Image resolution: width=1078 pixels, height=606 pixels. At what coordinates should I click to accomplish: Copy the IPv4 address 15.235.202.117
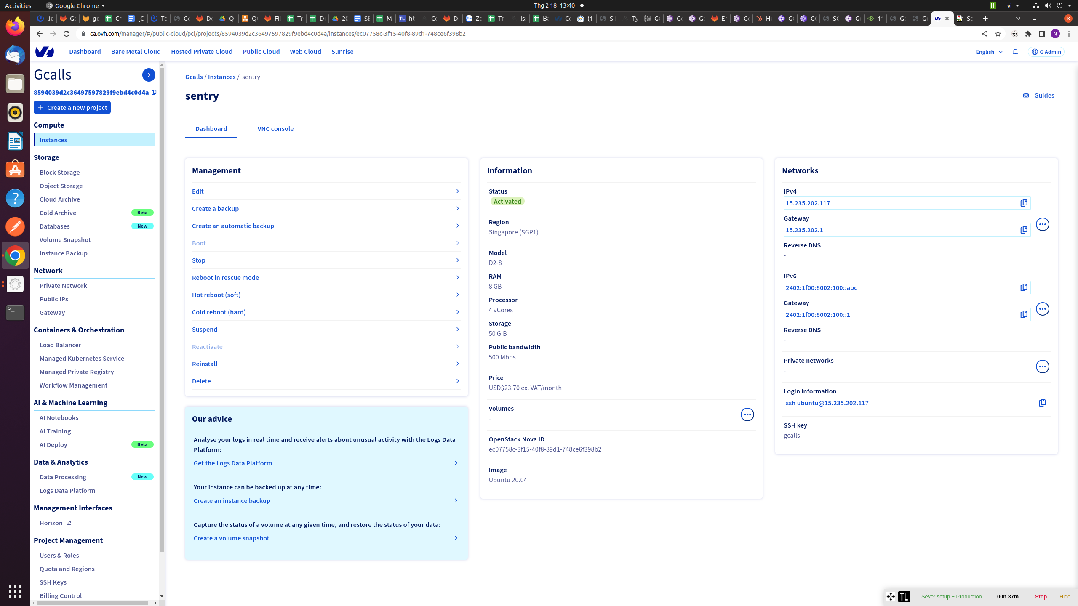click(x=1024, y=203)
